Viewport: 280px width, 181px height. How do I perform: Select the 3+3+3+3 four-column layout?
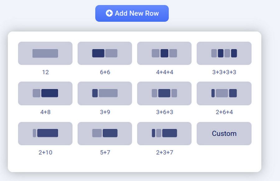[224, 53]
